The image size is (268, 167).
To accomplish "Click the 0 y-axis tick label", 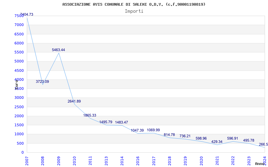I will point(22,153).
